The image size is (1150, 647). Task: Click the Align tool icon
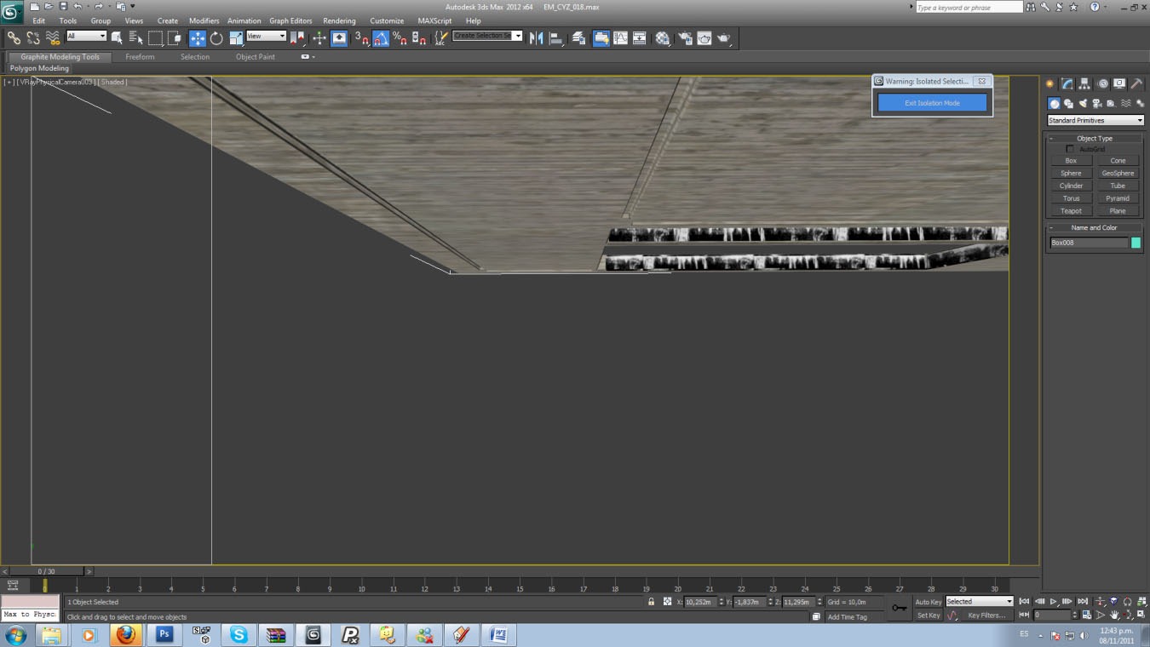[x=555, y=38]
